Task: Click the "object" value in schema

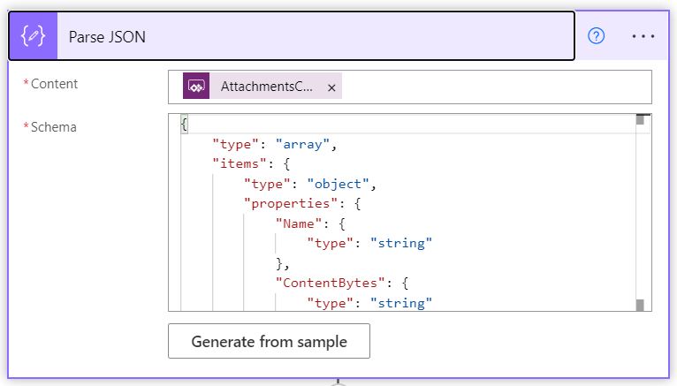Action: (338, 184)
